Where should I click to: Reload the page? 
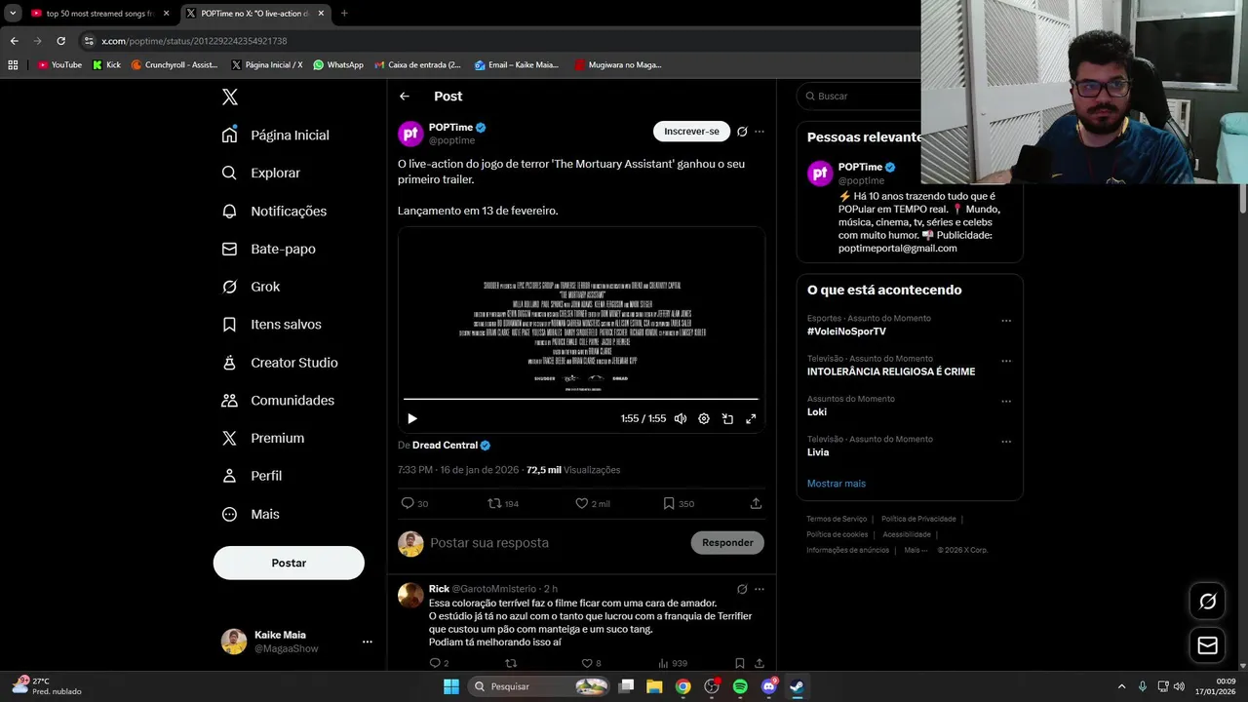pos(60,41)
